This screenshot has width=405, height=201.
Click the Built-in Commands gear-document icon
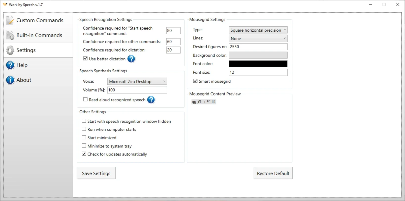(10, 35)
